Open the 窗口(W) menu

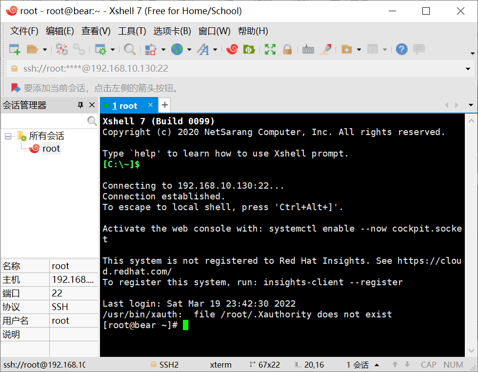pos(214,31)
